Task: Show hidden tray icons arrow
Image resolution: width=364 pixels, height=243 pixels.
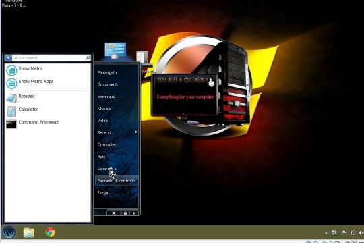Action: point(326,232)
